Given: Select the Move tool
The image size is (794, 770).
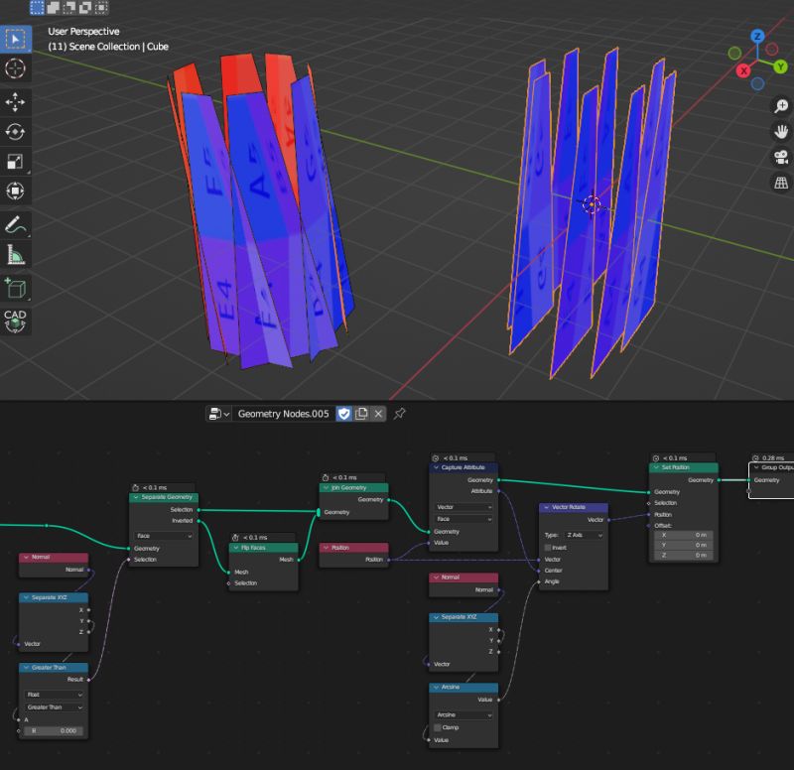Looking at the screenshot, I should [x=15, y=102].
